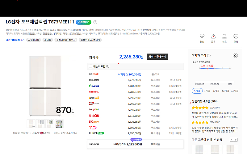Click the Gmarket price 2,281,900원
The width and height of the screenshot is (247, 154).
point(134,86)
